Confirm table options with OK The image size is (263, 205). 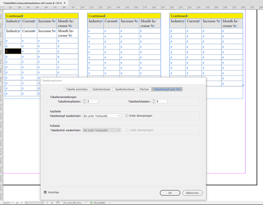click(x=170, y=193)
